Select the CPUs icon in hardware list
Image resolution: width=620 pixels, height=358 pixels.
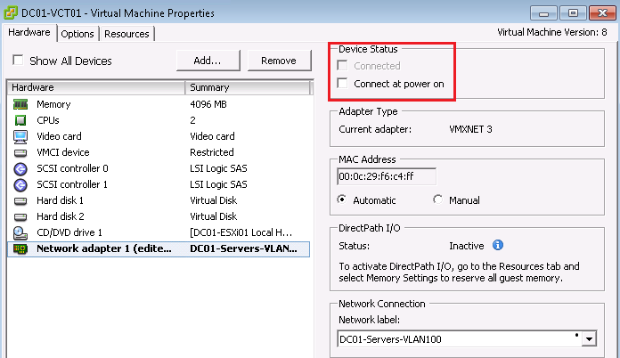point(20,120)
